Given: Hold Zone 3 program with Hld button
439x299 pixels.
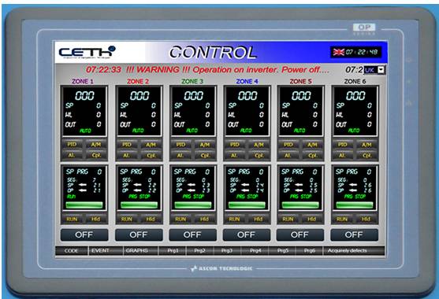Looking at the screenshot, I should coord(204,219).
